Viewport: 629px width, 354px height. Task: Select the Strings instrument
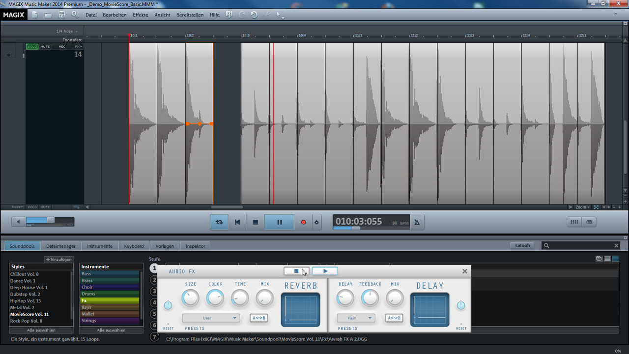click(x=110, y=321)
